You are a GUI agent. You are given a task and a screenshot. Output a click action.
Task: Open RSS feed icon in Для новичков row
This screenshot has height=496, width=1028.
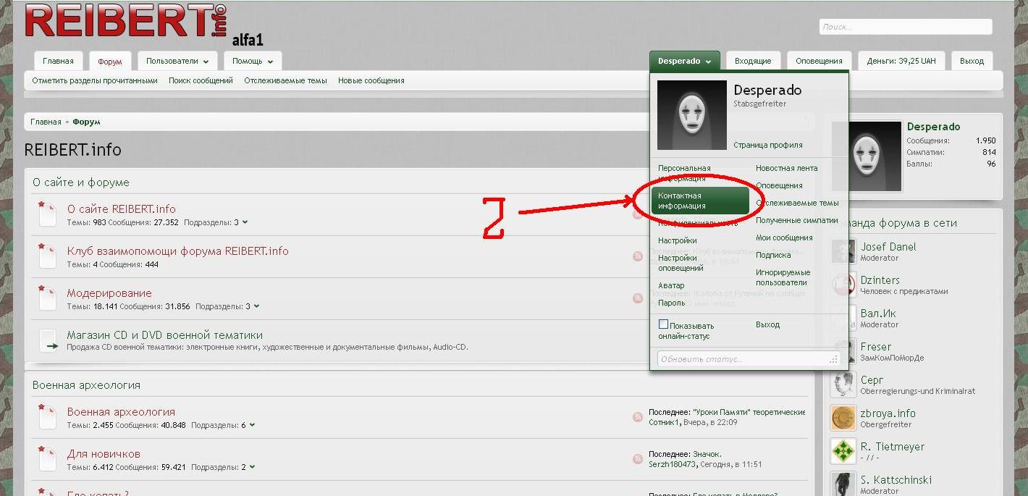click(x=638, y=459)
